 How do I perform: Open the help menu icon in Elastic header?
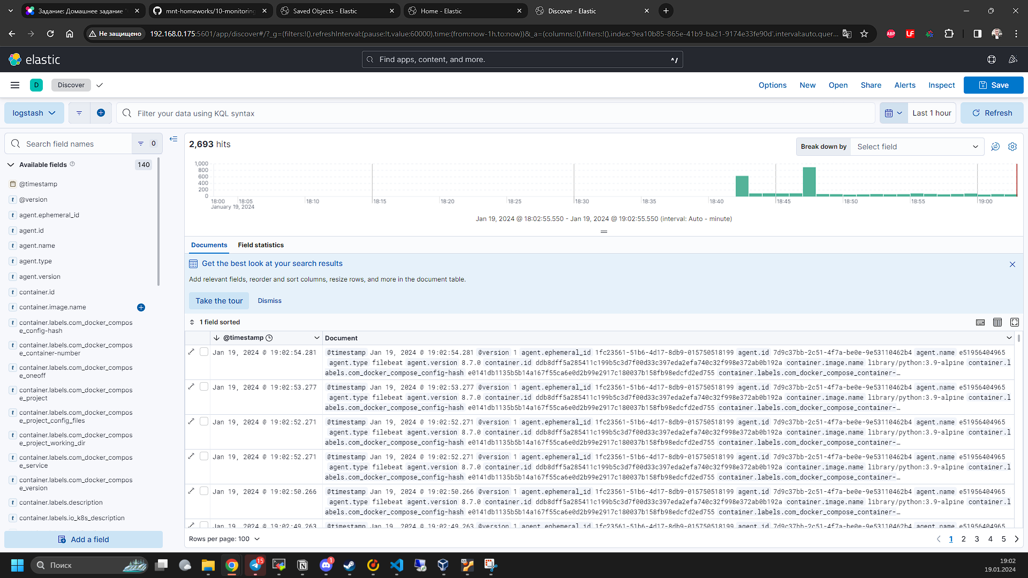(992, 59)
